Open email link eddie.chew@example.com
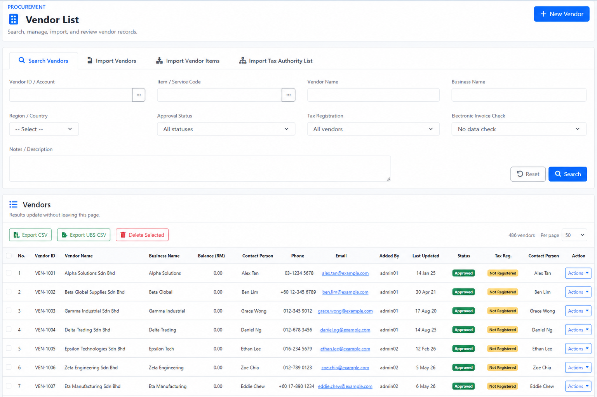The image size is (597, 397). pos(345,386)
